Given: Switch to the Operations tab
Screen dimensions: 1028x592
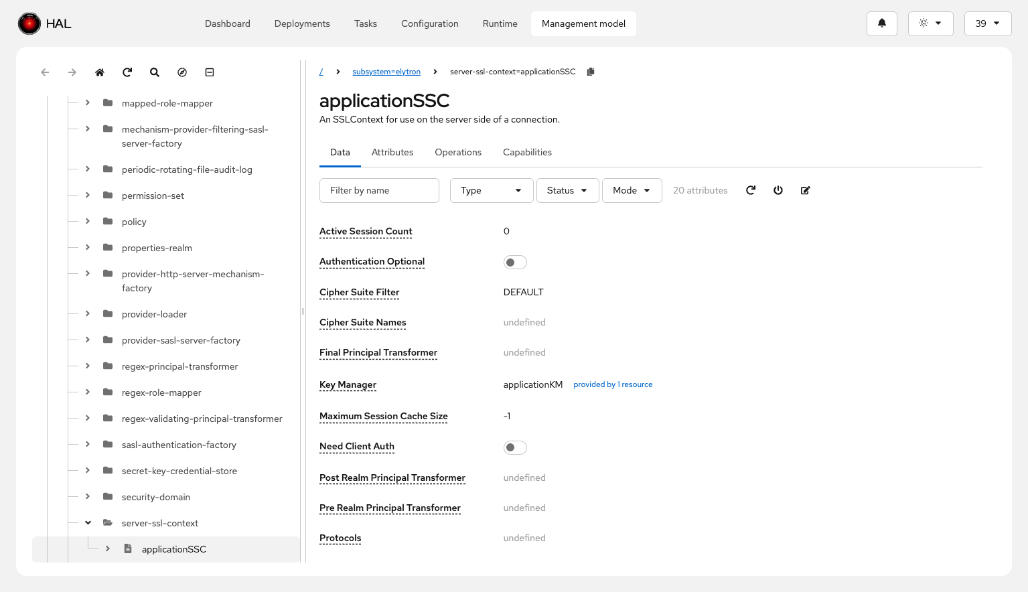Looking at the screenshot, I should tap(458, 152).
